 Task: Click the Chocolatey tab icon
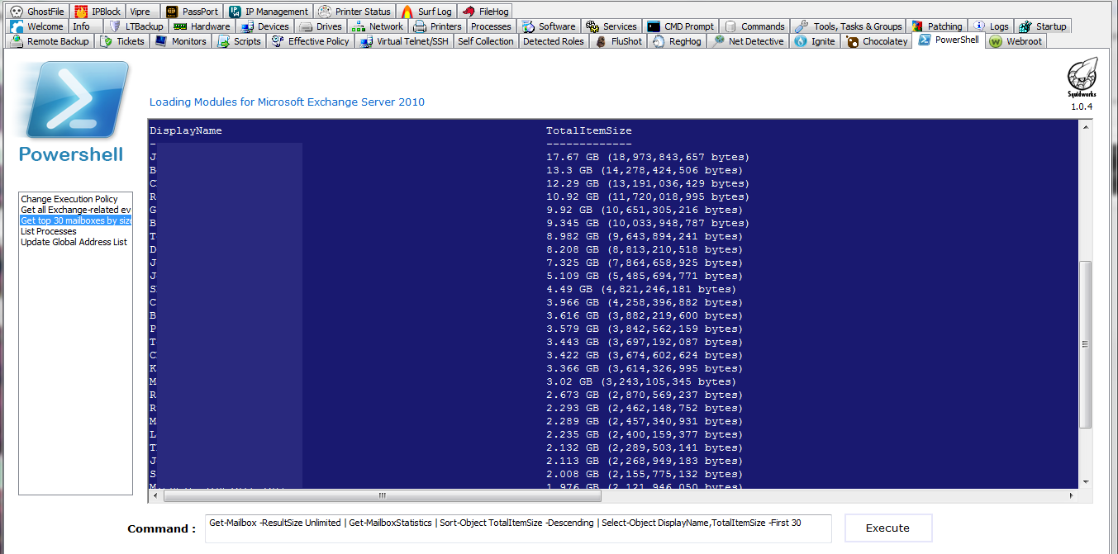click(852, 41)
